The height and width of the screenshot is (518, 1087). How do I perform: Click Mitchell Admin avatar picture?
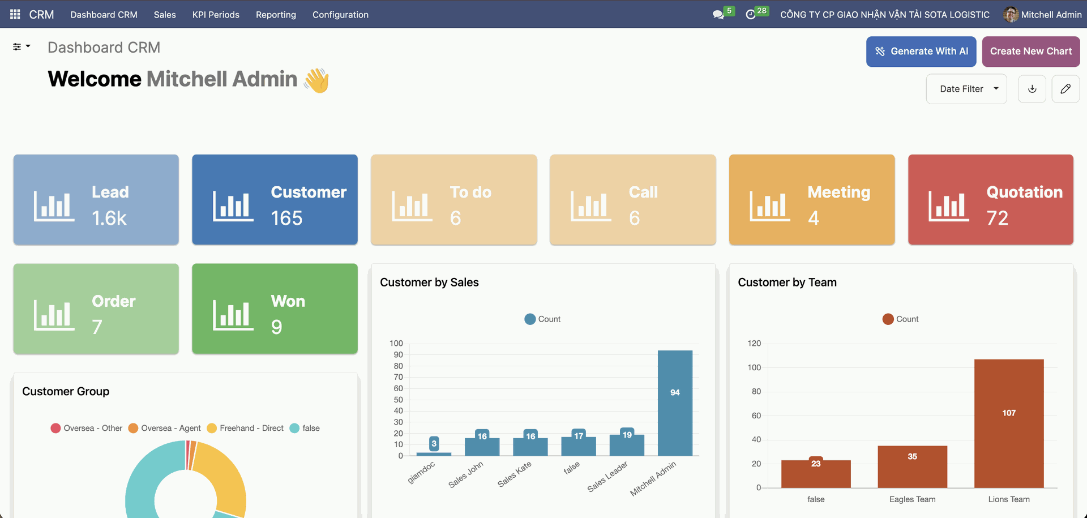click(1011, 15)
